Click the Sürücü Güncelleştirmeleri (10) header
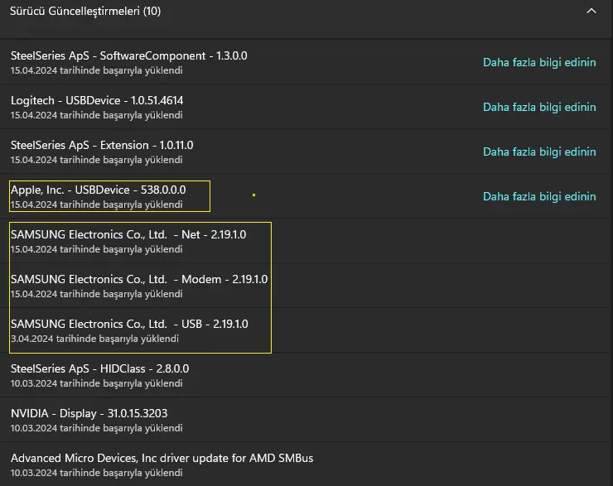 tap(85, 12)
